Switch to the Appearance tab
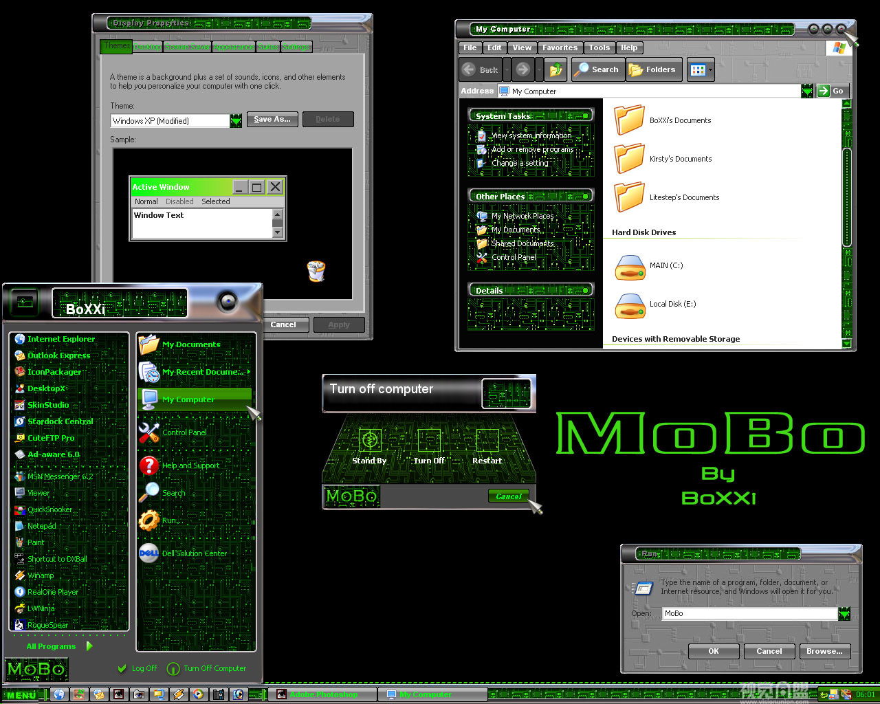The height and width of the screenshot is (704, 880). (x=234, y=47)
